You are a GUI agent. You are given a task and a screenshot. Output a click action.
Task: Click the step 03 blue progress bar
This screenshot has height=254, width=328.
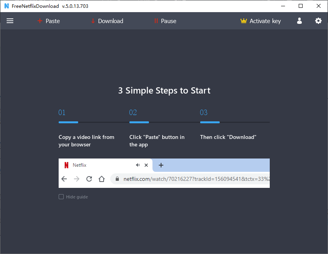tap(210, 122)
